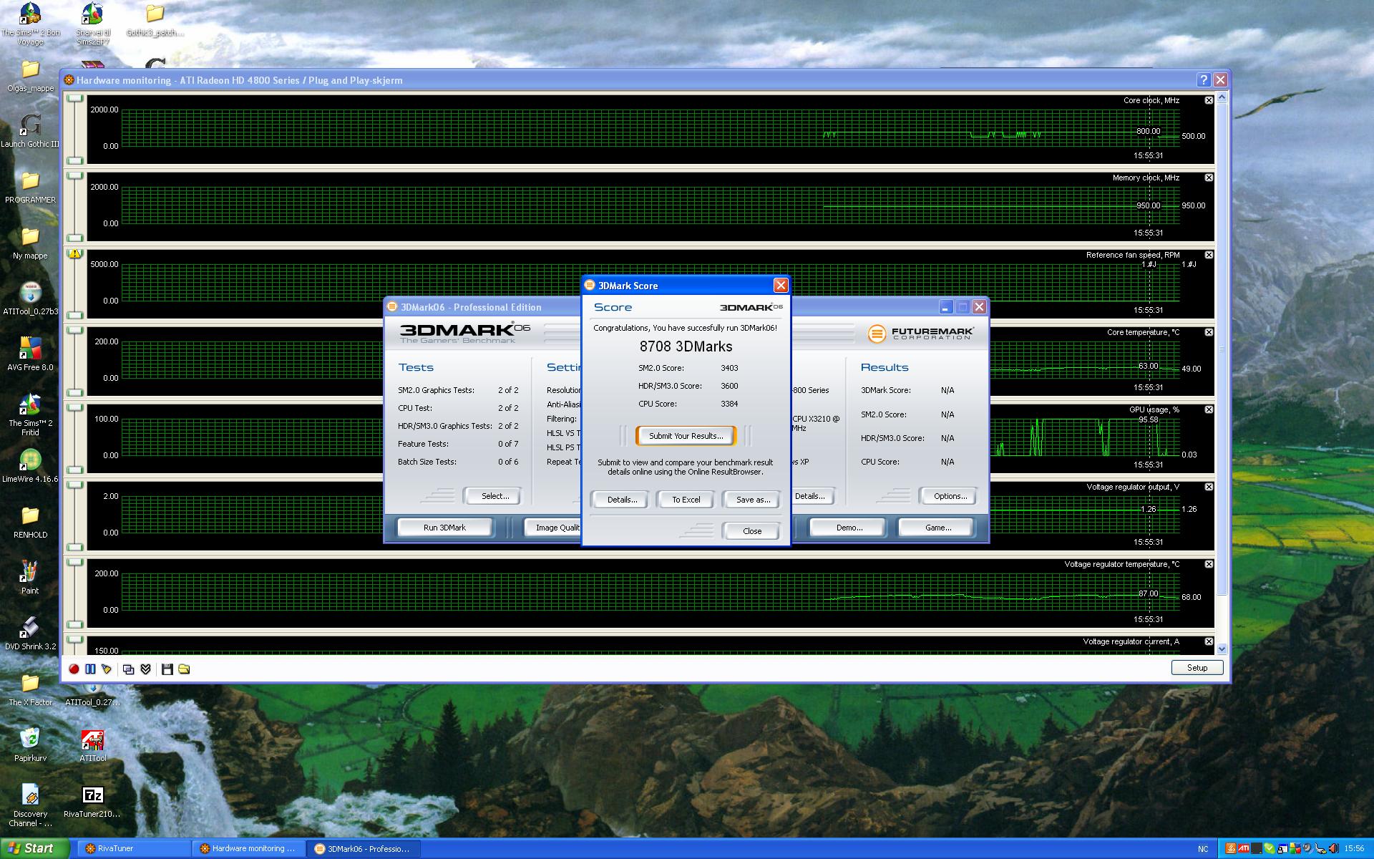This screenshot has height=859, width=1374.
Task: Export score with To Excel button
Action: point(686,500)
